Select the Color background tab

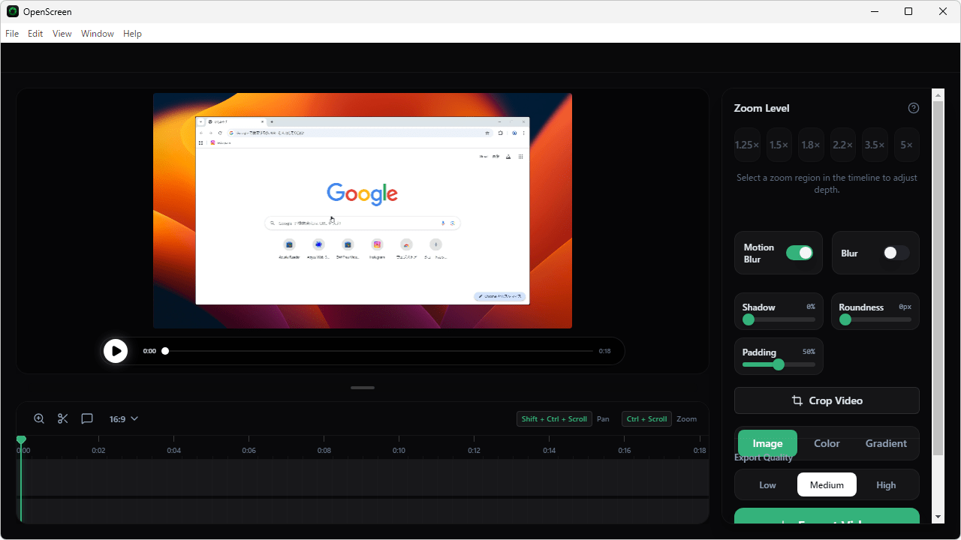pyautogui.click(x=826, y=443)
